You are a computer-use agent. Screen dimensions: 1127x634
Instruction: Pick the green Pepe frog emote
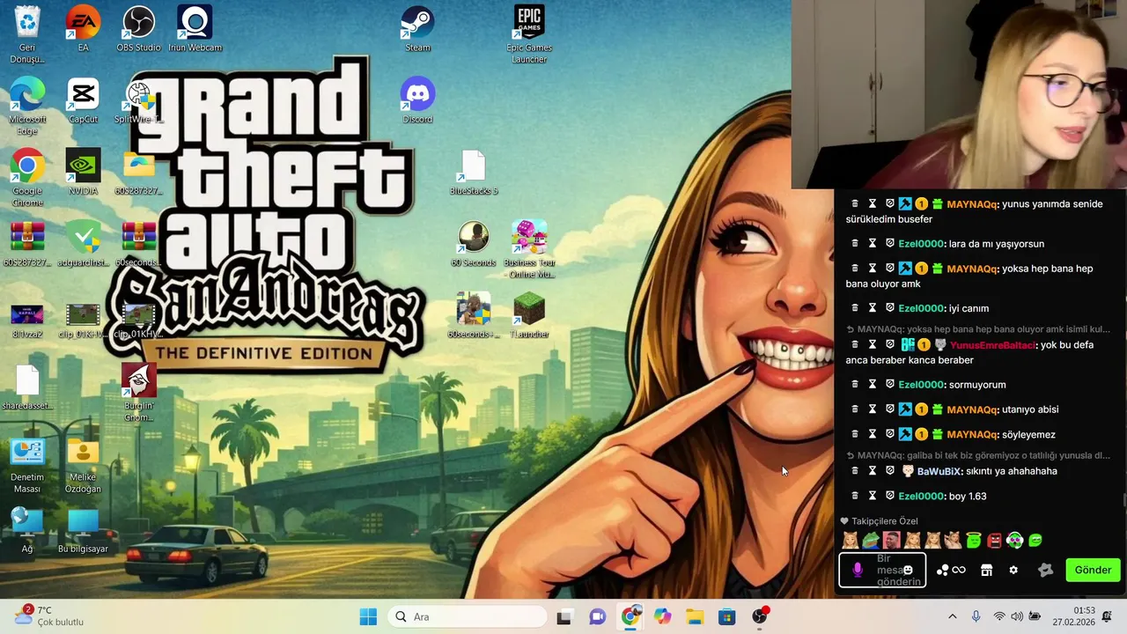(x=871, y=540)
